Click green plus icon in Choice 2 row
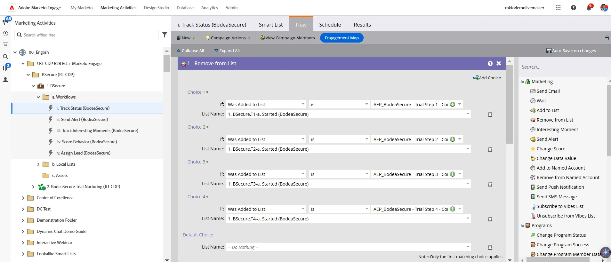611x262 pixels. pyautogui.click(x=453, y=139)
